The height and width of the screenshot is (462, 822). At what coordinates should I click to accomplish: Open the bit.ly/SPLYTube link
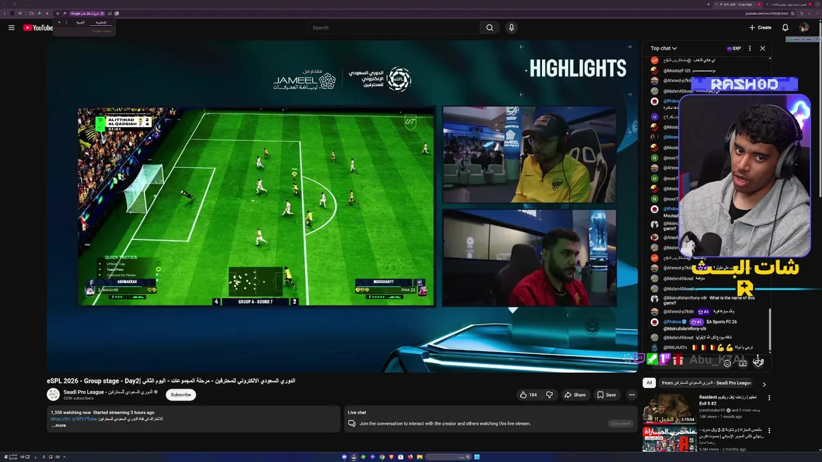[x=74, y=419]
